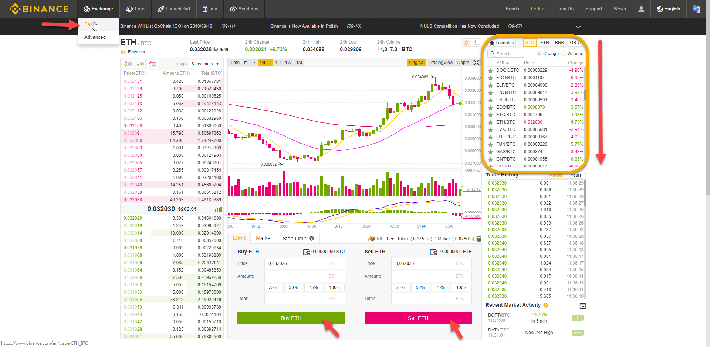The height and width of the screenshot is (347, 710).
Task: Open the minutes interval dropdown
Action: [249, 63]
